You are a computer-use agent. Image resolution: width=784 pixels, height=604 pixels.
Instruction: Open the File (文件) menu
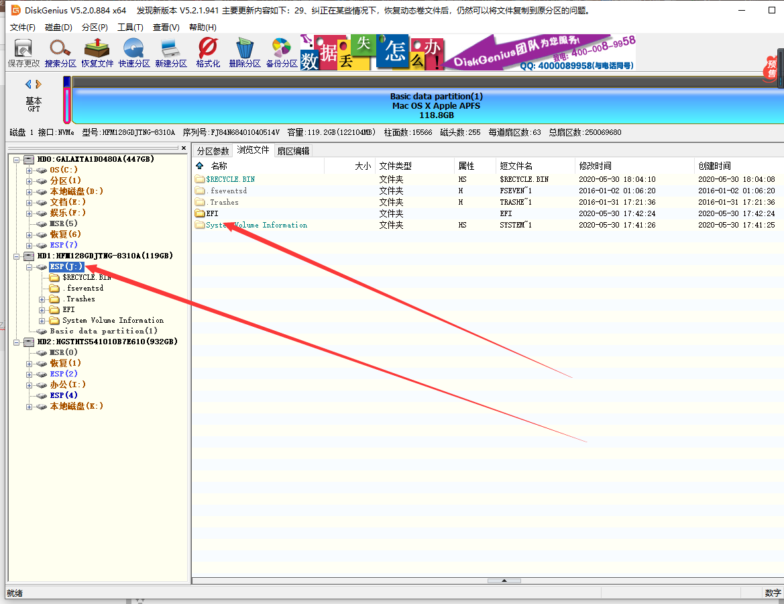[x=23, y=28]
